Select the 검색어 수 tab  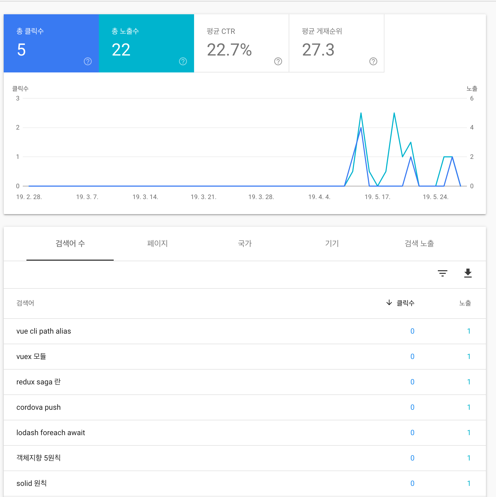click(x=70, y=243)
